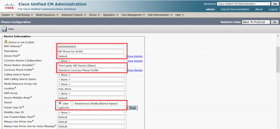Click the device not trusted warning icon

pos(6,42)
